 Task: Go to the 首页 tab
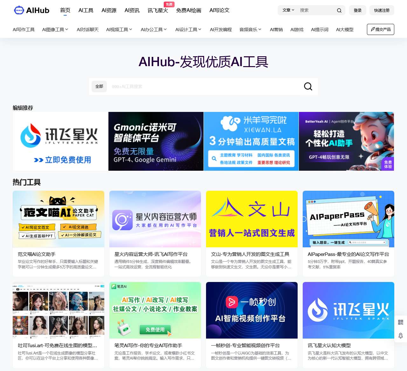click(65, 10)
